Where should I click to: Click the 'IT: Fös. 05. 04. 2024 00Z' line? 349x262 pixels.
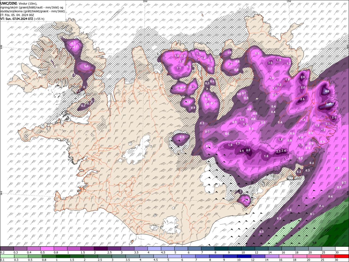tap(18, 15)
